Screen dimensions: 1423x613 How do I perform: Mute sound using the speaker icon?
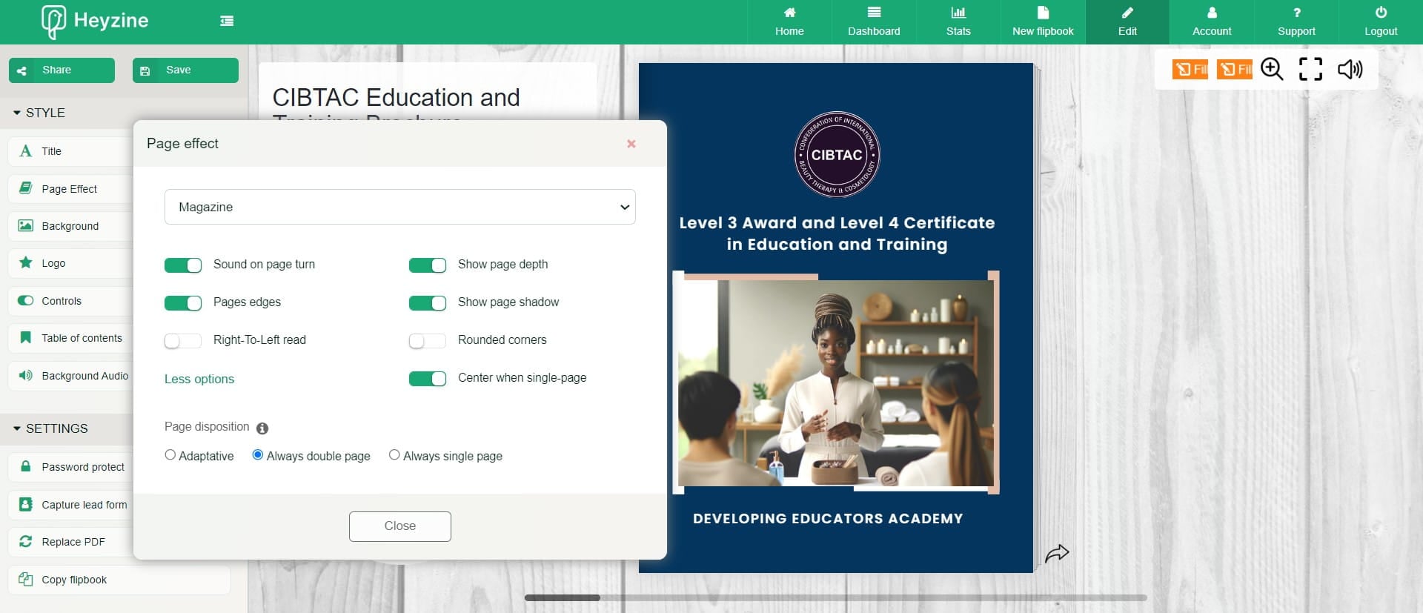pos(1350,69)
